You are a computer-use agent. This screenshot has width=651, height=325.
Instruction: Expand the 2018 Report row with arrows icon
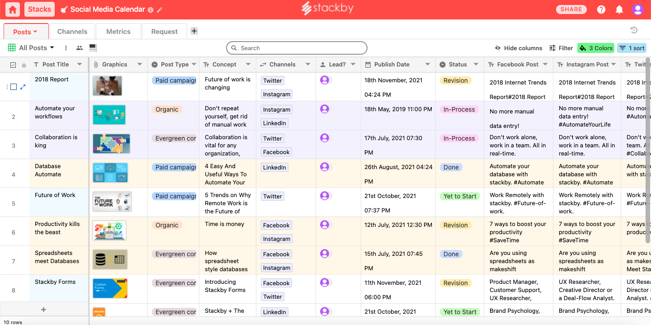23,87
